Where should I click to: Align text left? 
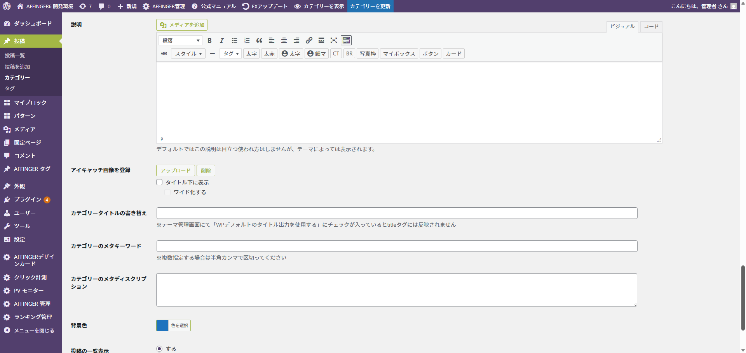pyautogui.click(x=272, y=40)
